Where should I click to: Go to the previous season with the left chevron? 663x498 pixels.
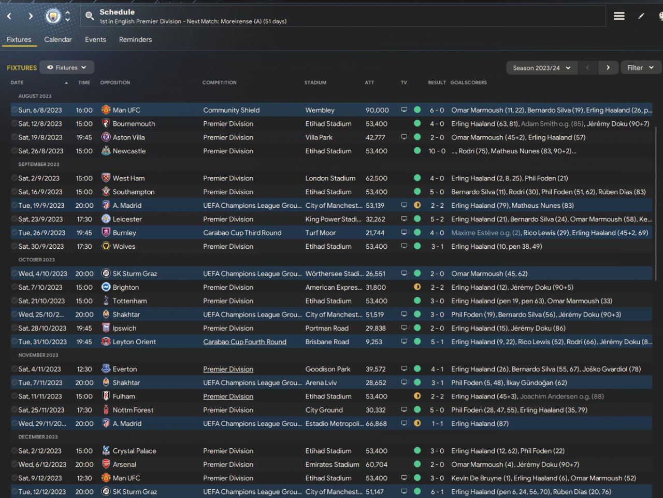pyautogui.click(x=587, y=68)
